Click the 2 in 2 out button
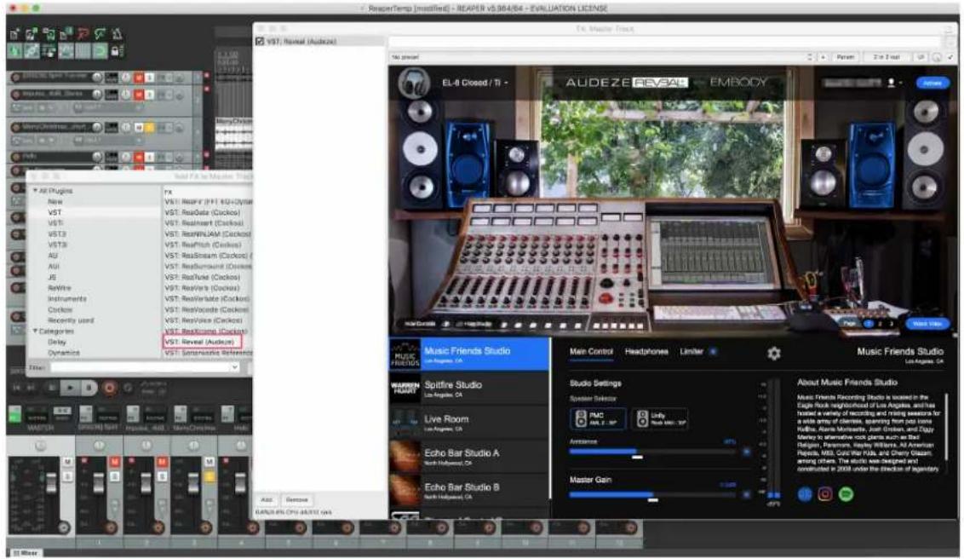This screenshot has width=964, height=559. coord(887,57)
